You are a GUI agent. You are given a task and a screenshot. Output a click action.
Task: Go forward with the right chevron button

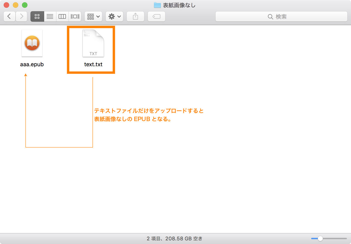pos(21,16)
